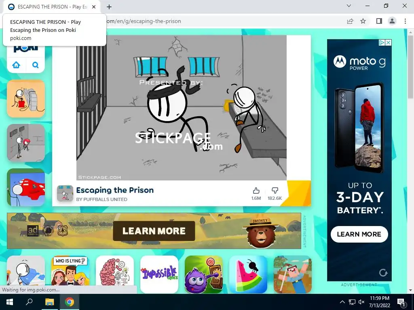Open File Explorer from the taskbar
The width and height of the screenshot is (414, 310).
click(x=49, y=302)
